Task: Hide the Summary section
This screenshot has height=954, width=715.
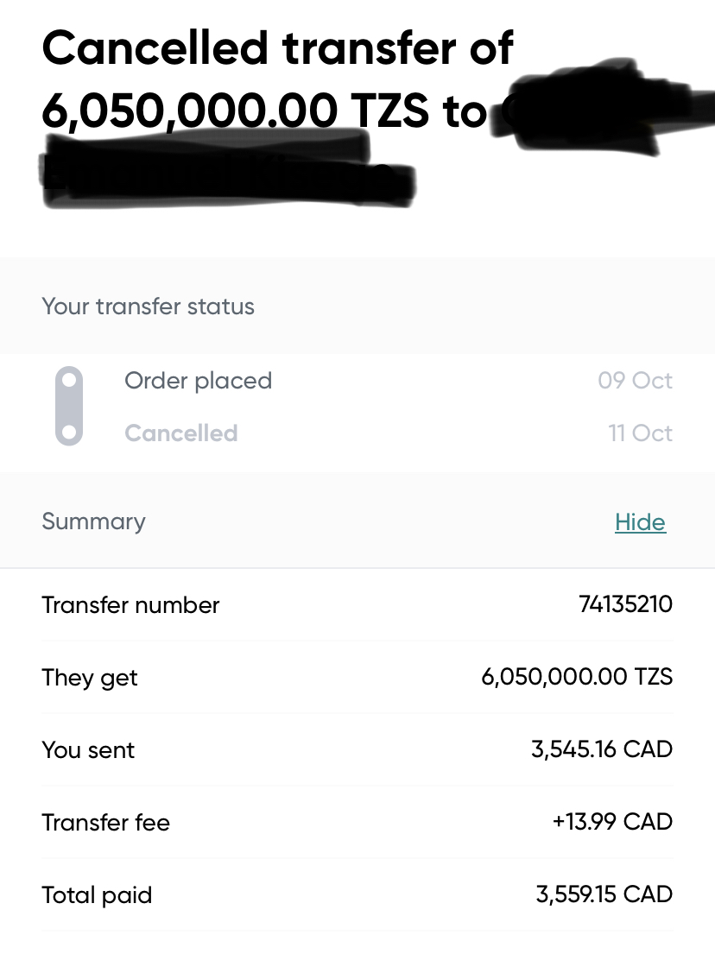Action: coord(640,521)
